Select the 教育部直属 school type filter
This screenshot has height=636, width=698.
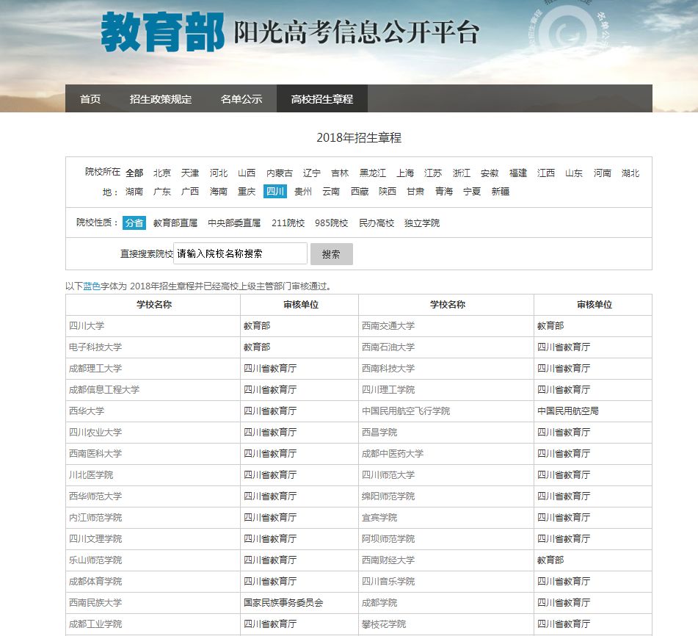175,223
